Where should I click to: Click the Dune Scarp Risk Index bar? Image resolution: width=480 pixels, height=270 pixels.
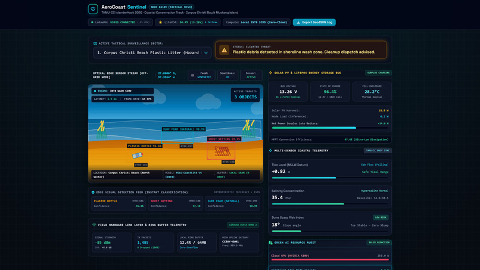330,231
